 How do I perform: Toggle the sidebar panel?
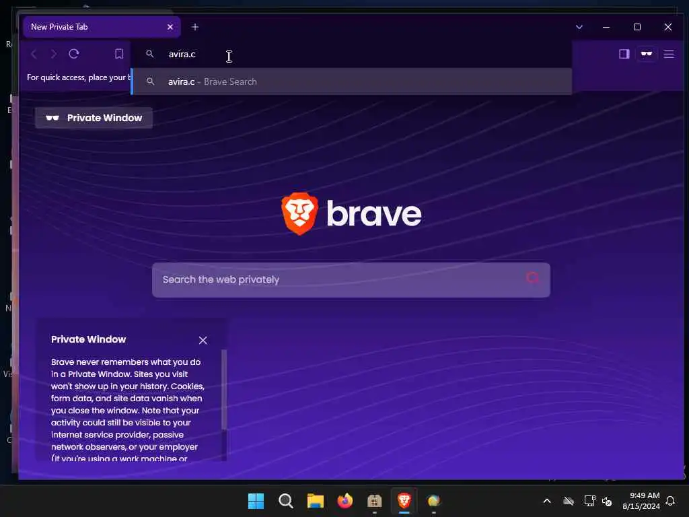pyautogui.click(x=624, y=54)
